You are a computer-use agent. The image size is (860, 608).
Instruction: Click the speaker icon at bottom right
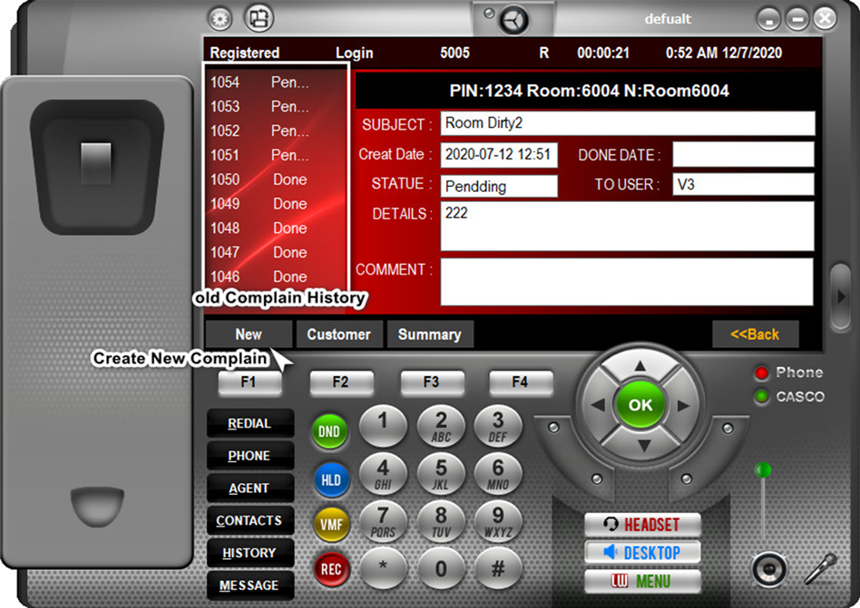pyautogui.click(x=769, y=569)
